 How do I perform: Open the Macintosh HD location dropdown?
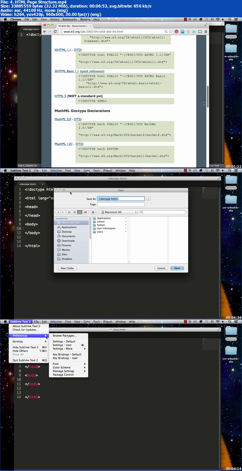(118, 212)
